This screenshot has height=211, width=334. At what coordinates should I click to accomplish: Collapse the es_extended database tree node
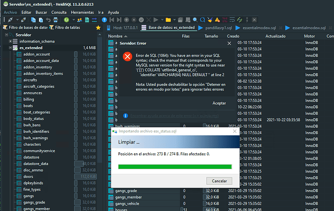pos(9,48)
